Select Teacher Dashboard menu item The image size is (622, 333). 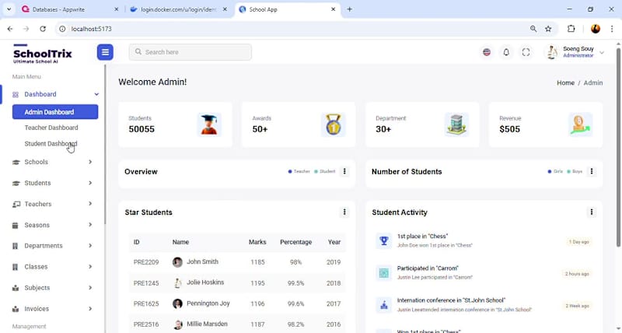point(51,128)
